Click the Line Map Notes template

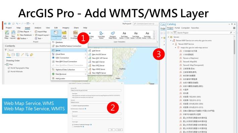[x=101, y=35]
